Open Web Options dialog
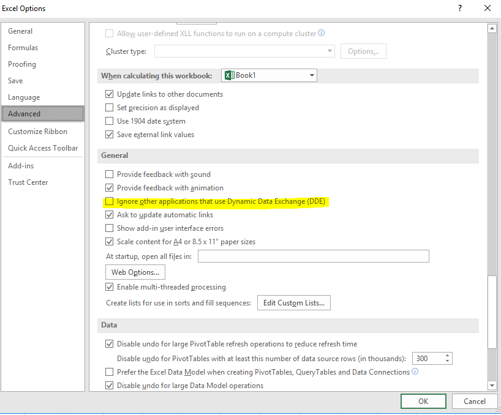Image resolution: width=501 pixels, height=415 pixels. [x=135, y=272]
